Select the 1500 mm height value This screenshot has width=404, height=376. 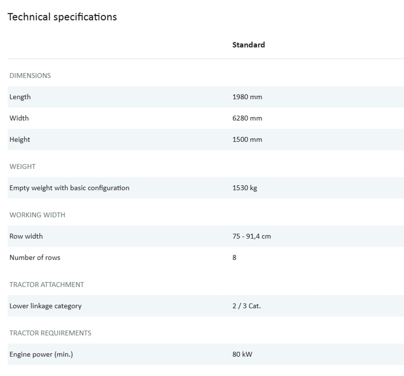click(247, 139)
